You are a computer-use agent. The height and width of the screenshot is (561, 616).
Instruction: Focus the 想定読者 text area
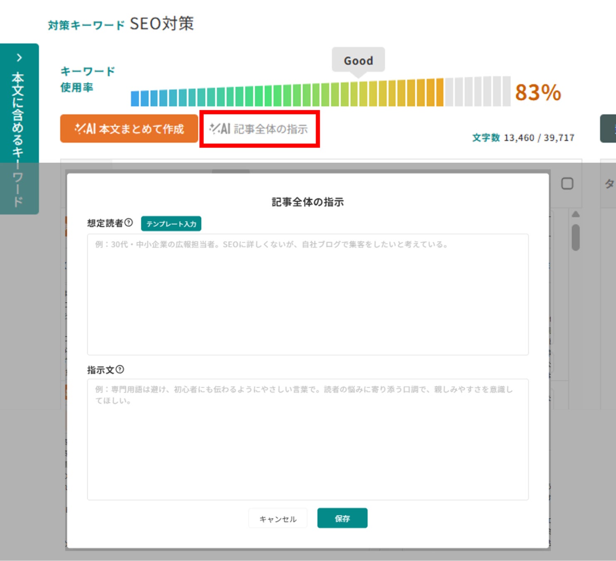tap(307, 294)
